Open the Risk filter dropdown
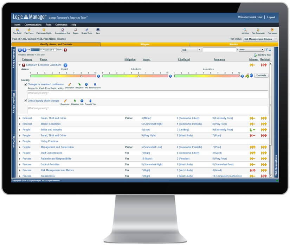290x245 pixels. tap(191, 50)
